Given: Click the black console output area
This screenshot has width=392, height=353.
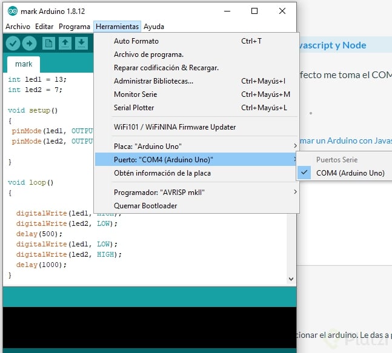Looking at the screenshot, I should [150, 328].
